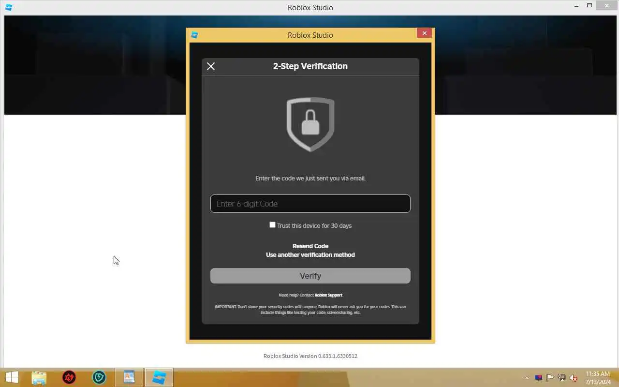Open the Windows Start button
The height and width of the screenshot is (387, 619).
tap(12, 377)
